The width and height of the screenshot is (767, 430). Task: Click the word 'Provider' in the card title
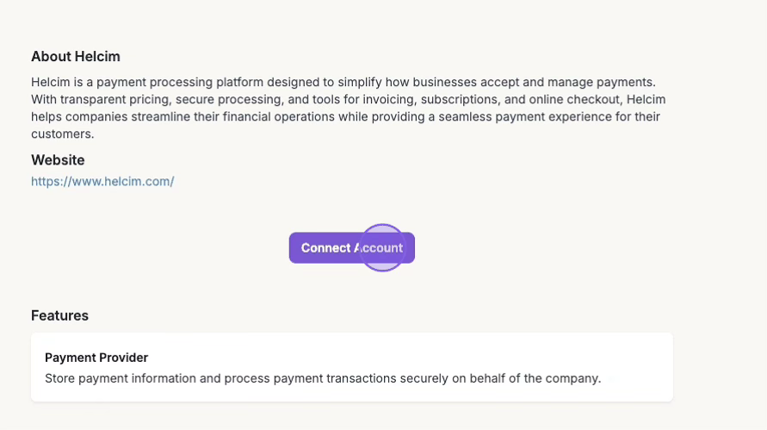121,358
